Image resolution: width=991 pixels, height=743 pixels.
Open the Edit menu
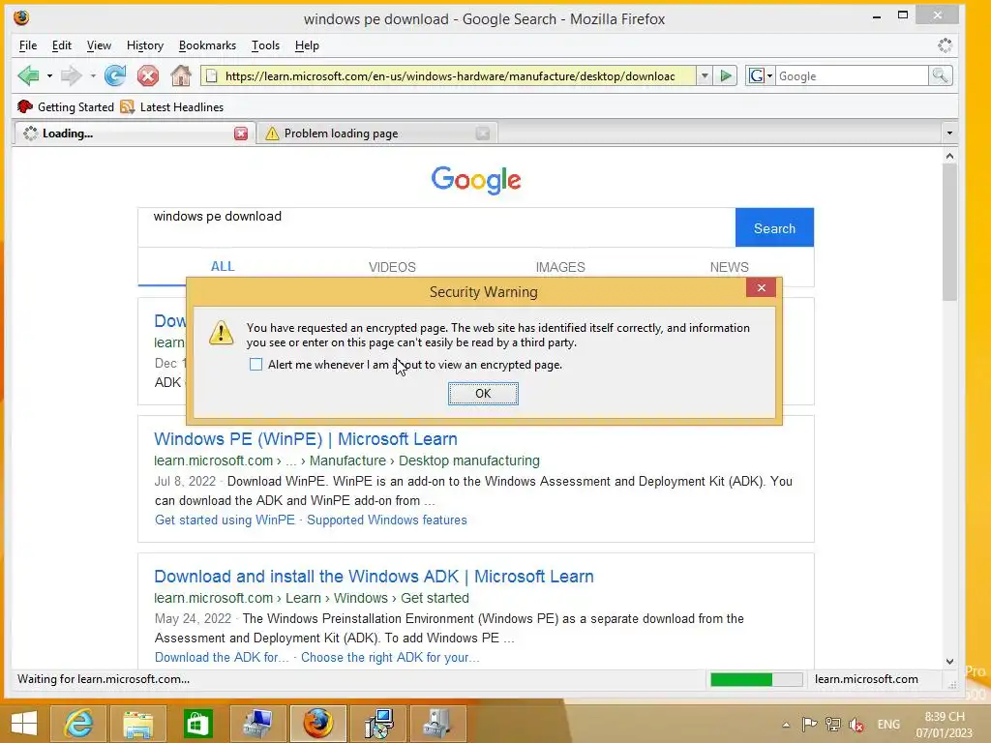(x=61, y=45)
